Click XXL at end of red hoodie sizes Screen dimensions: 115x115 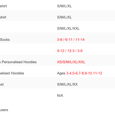[82, 62]
